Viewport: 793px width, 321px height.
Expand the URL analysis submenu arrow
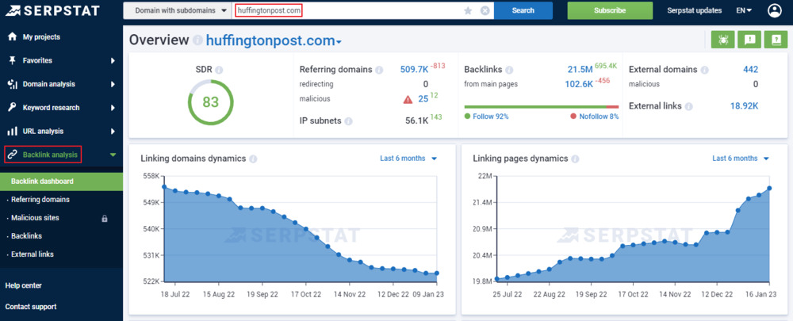pos(113,132)
